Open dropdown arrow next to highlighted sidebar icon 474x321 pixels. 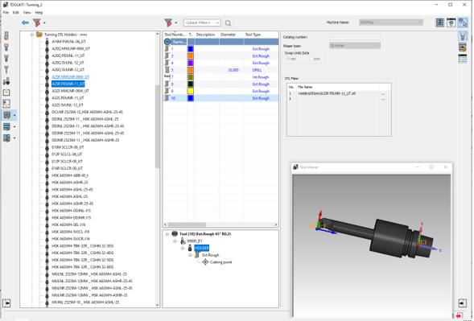tap(14, 116)
